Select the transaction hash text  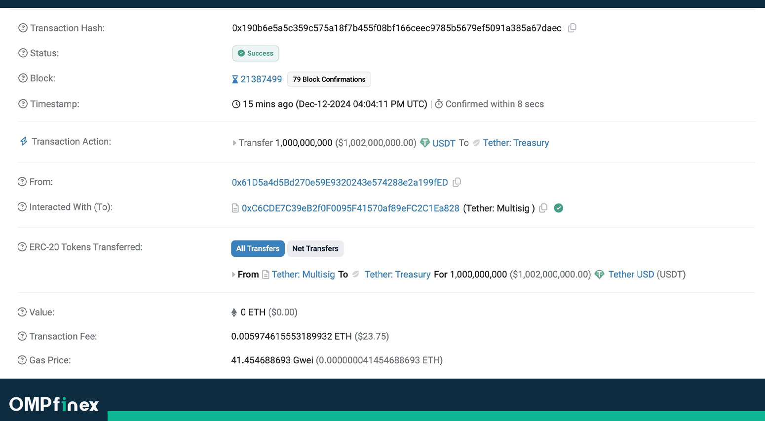pyautogui.click(x=397, y=28)
